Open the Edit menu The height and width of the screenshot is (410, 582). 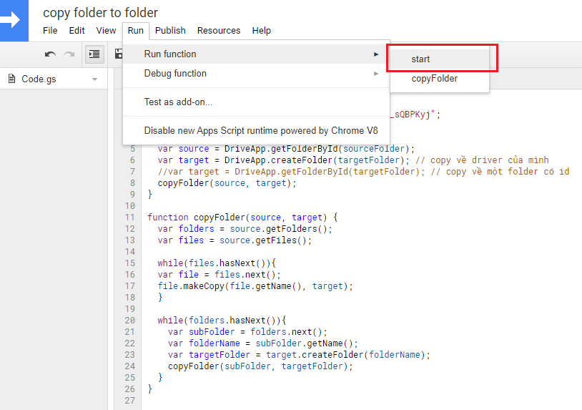pos(77,31)
